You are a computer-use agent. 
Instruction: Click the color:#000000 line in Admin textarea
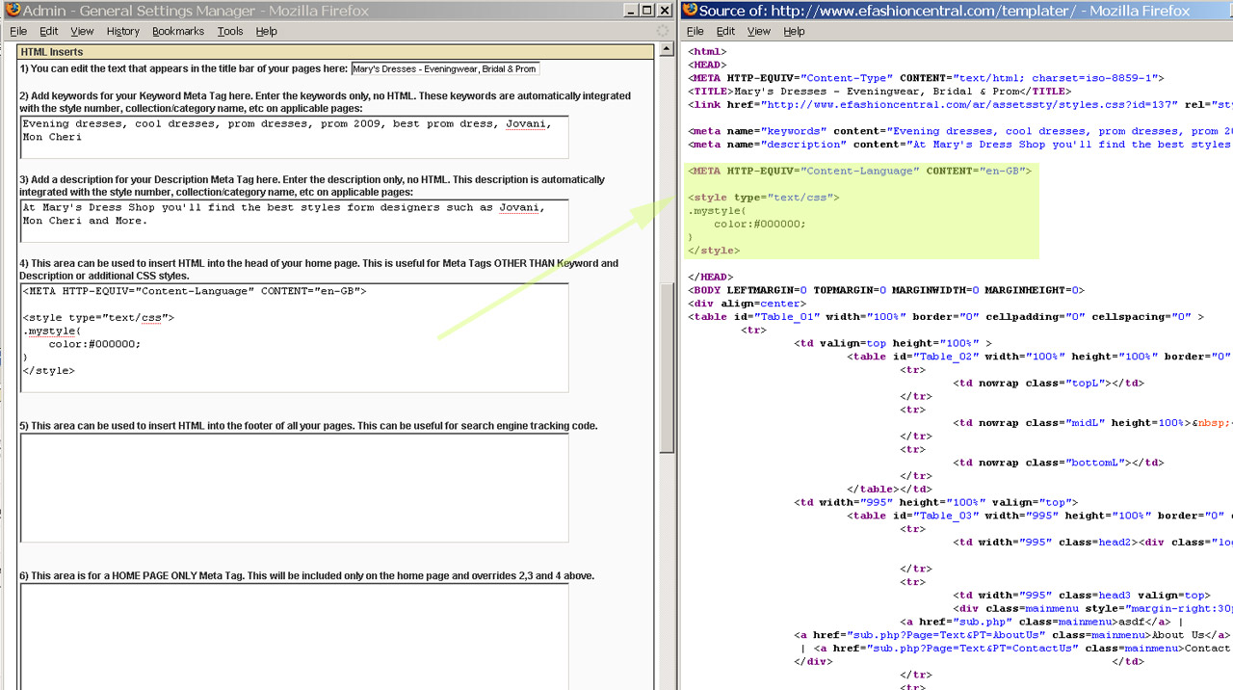tap(94, 344)
